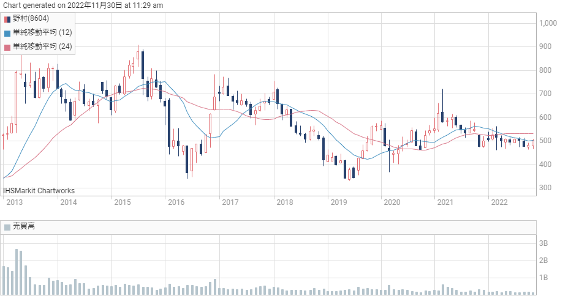The width and height of the screenshot is (571, 296).
Task: Click the 2018 x-axis year label
Action: pos(285,202)
